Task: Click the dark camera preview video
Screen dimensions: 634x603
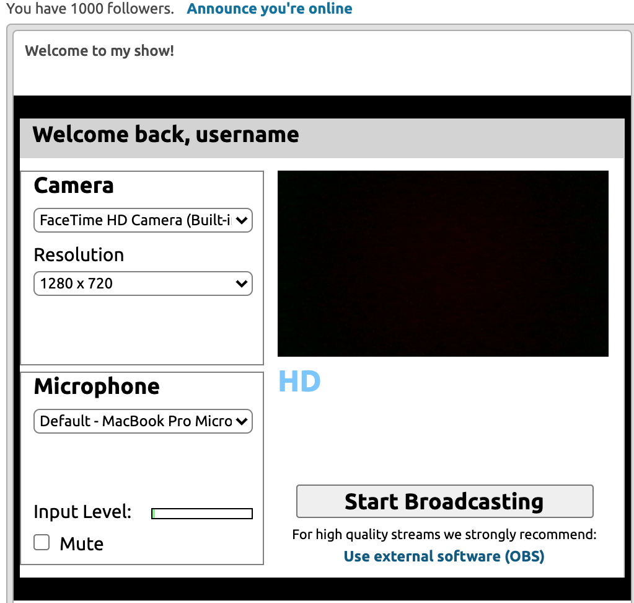Action: 442,264
